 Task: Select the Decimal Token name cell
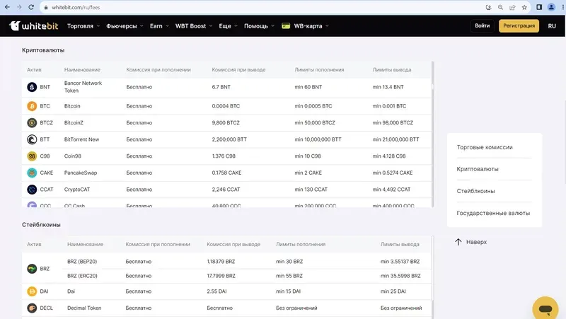84,308
